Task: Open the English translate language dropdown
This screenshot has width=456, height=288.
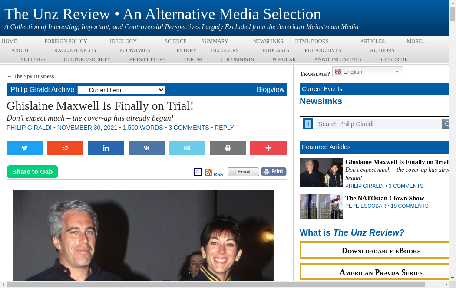Action: (x=367, y=72)
